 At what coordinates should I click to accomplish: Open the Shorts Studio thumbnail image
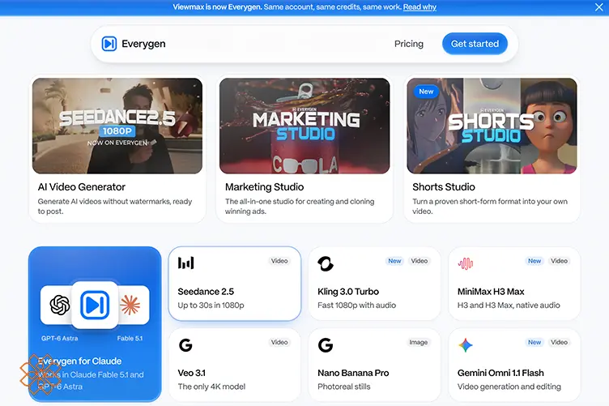[x=492, y=126]
